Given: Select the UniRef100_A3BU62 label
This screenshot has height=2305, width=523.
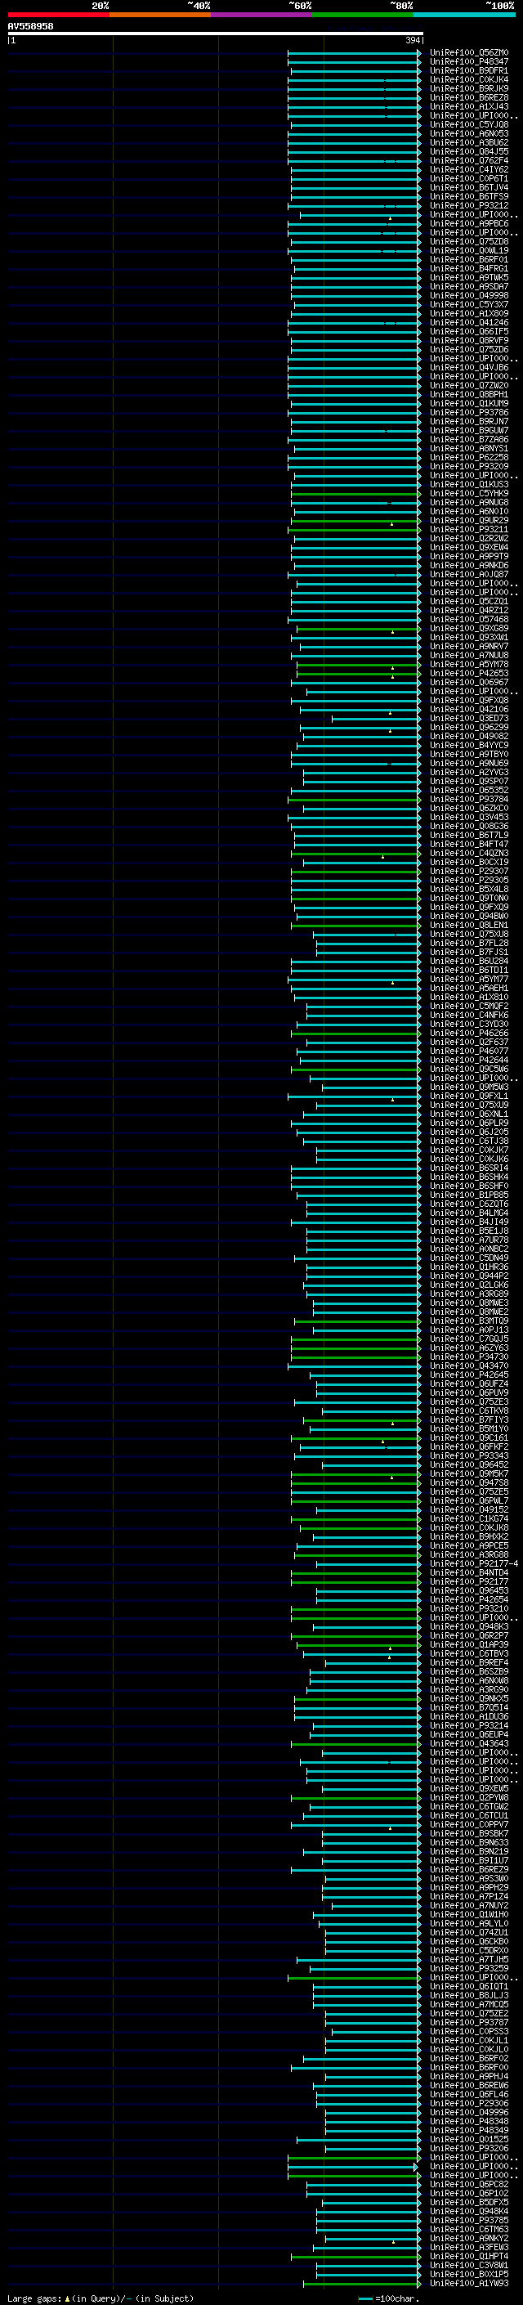Looking at the screenshot, I should pos(469,142).
